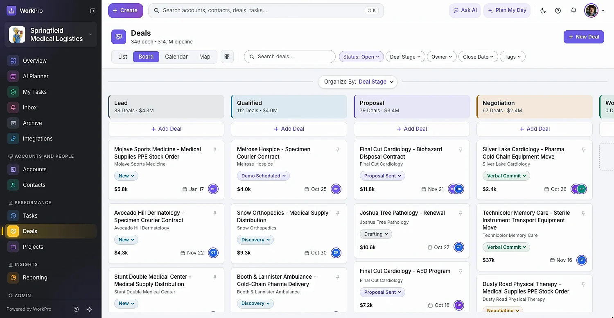Open Projects in the sidebar
The image size is (614, 318).
[x=51, y=247]
